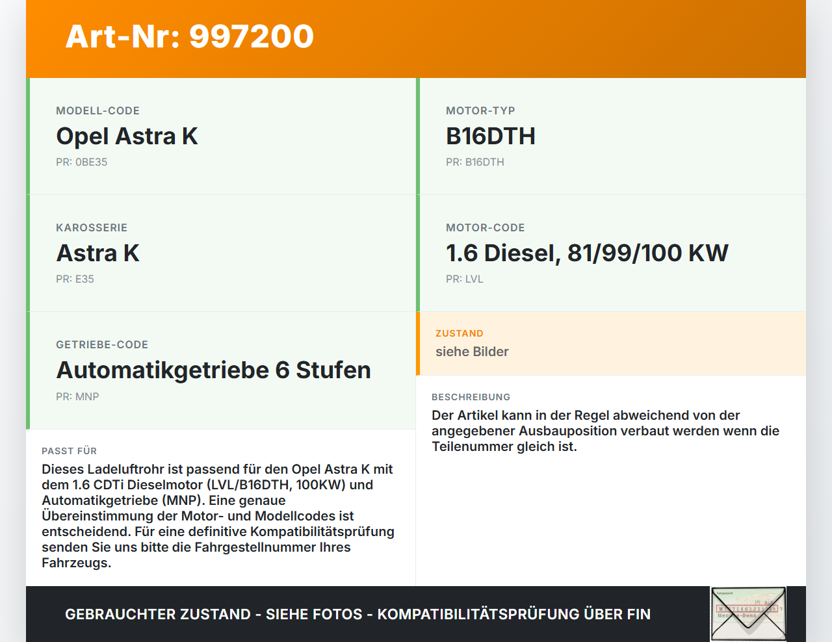Click the orange ZUSTAND siehe Bilder panel
This screenshot has height=642, width=832.
(x=611, y=343)
